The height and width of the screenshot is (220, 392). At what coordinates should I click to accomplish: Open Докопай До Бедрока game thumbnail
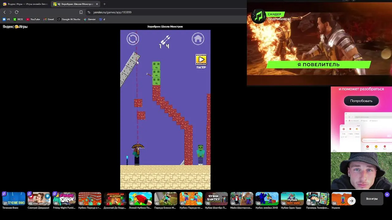(115, 199)
